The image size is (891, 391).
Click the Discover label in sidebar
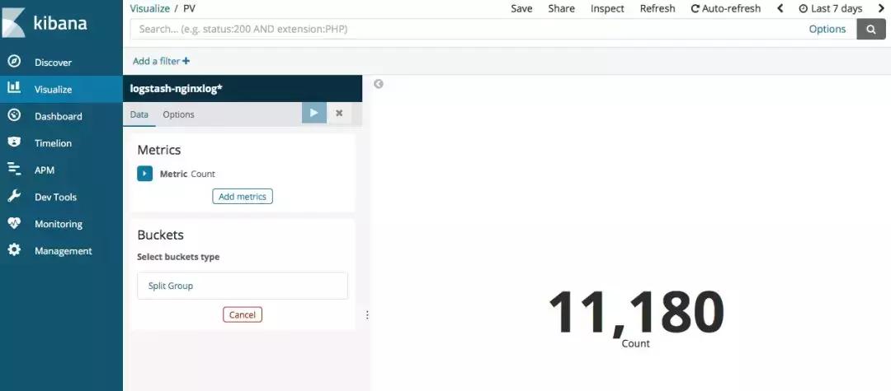(x=54, y=63)
